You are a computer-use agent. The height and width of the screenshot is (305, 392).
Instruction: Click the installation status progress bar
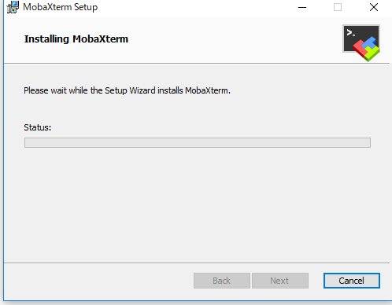[x=198, y=143]
